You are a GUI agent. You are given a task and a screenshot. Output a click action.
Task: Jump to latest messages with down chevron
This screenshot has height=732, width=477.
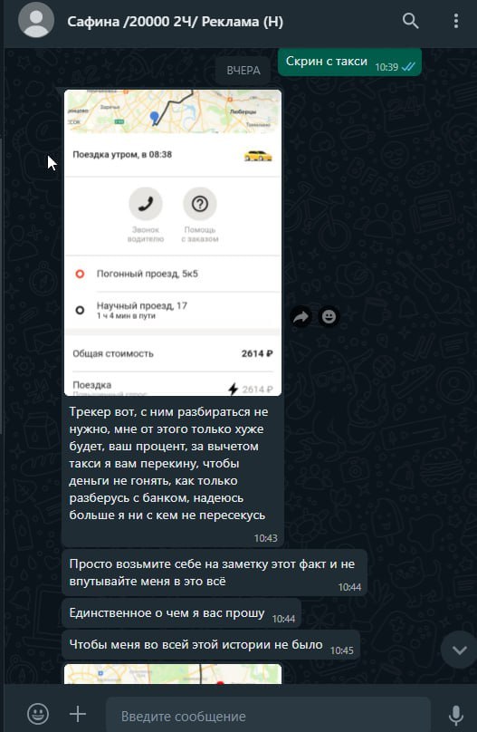click(459, 650)
